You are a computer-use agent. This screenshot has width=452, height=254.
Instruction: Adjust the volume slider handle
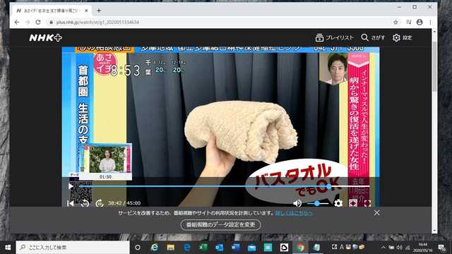click(x=317, y=203)
